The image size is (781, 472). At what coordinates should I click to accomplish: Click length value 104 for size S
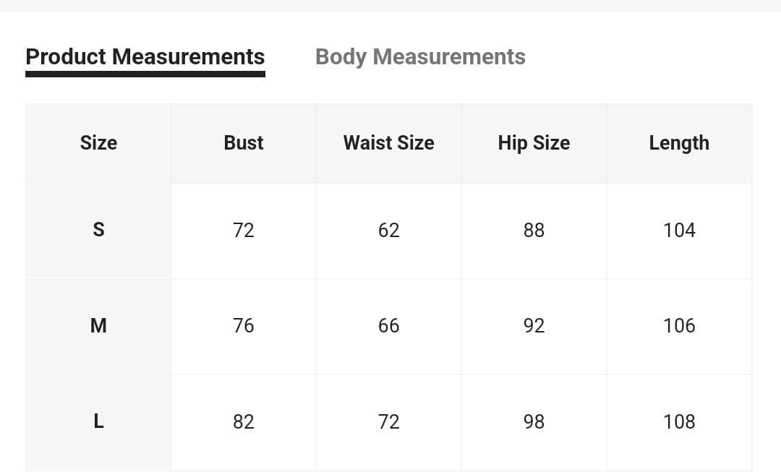click(679, 230)
